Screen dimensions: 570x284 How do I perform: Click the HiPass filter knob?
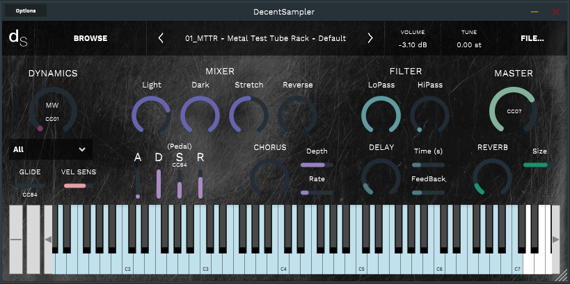coord(429,115)
